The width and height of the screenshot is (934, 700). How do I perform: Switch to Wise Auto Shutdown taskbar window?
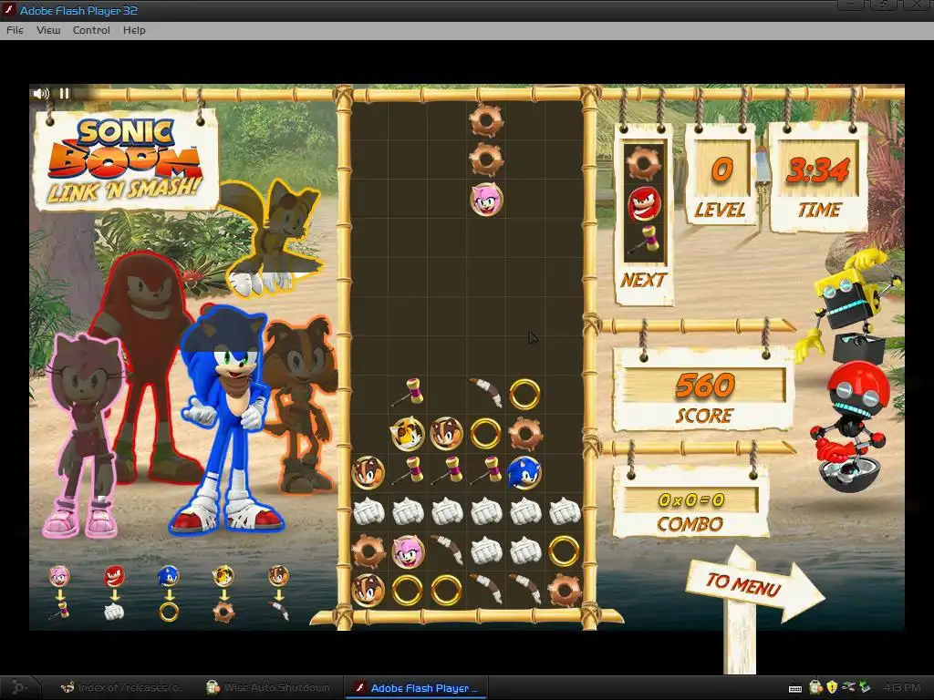tap(268, 687)
